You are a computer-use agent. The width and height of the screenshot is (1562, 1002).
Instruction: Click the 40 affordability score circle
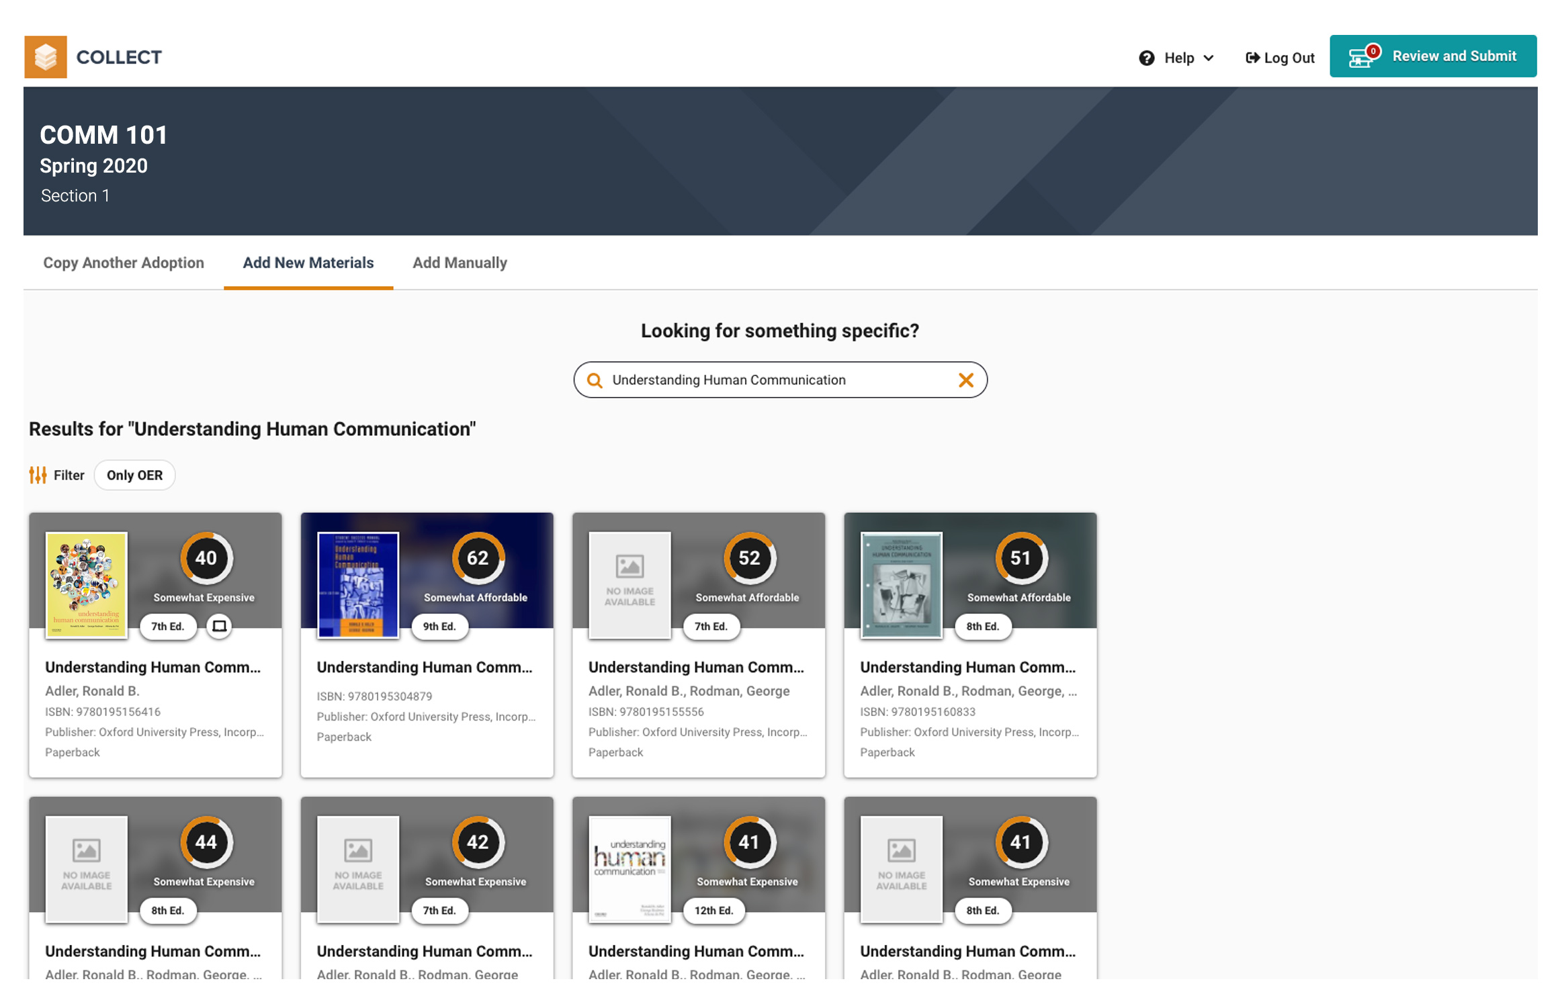pyautogui.click(x=206, y=558)
